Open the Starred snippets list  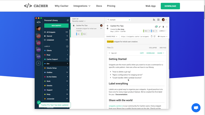coord(56,36)
